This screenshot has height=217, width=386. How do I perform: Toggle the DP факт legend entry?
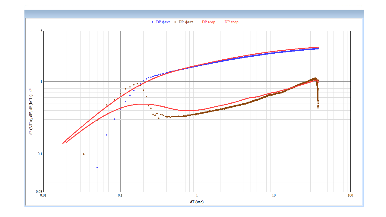tap(163, 22)
